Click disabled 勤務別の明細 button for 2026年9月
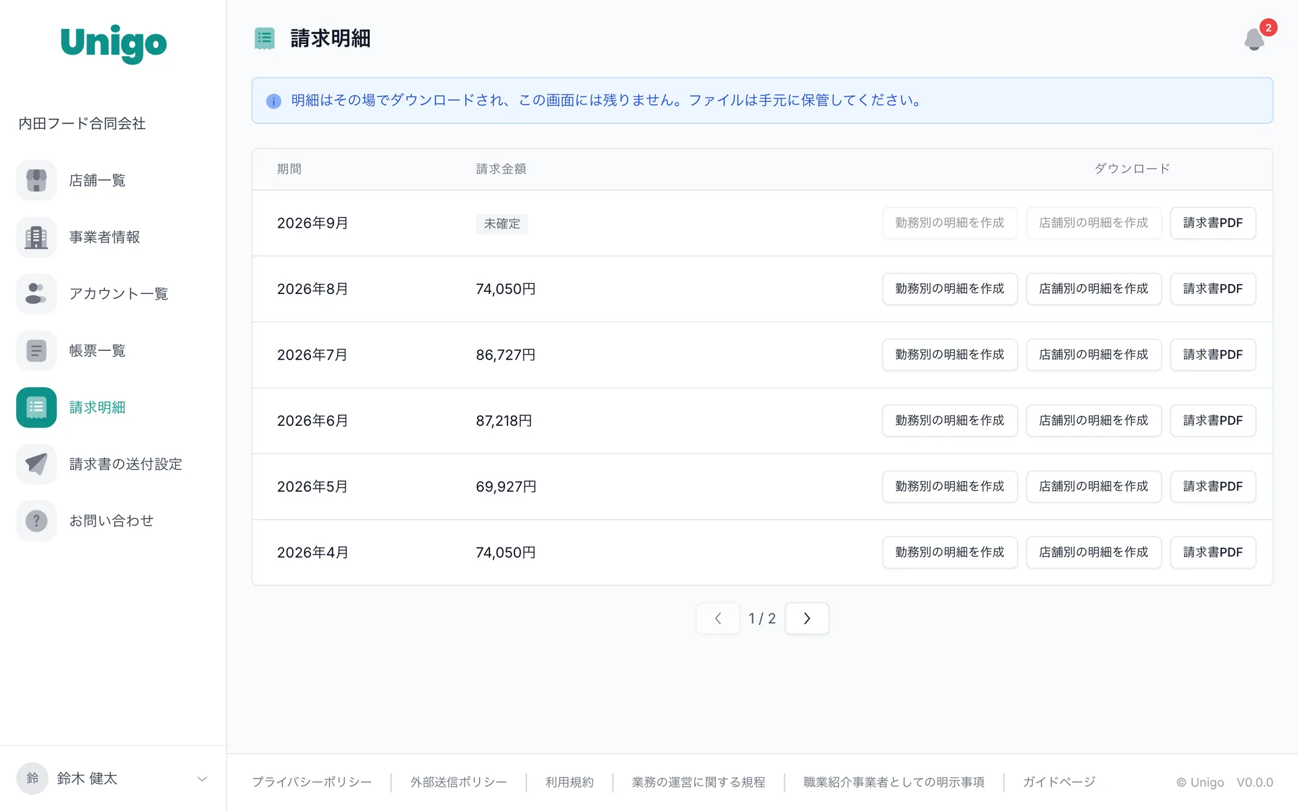 coord(950,223)
